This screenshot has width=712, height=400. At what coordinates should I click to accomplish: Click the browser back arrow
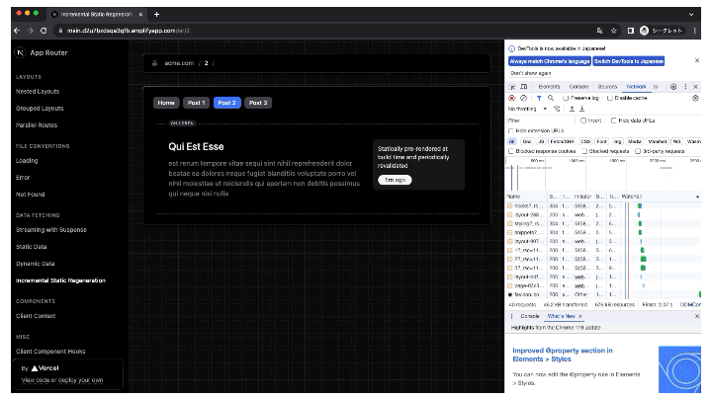(17, 31)
